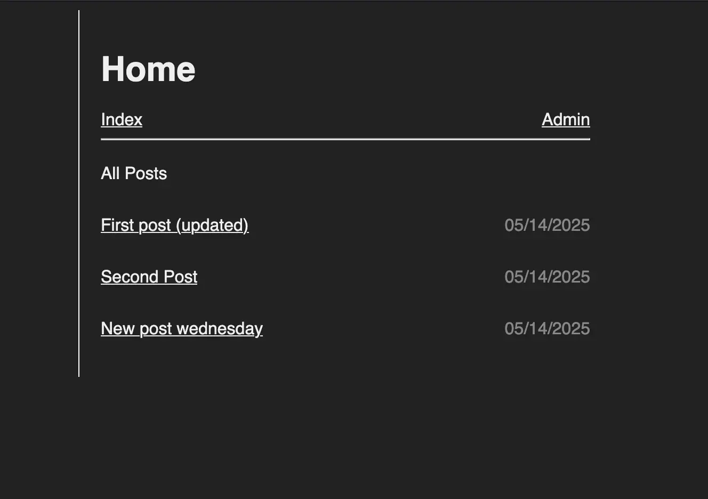The height and width of the screenshot is (499, 708).
Task: Click the All Posts label
Action: point(134,173)
